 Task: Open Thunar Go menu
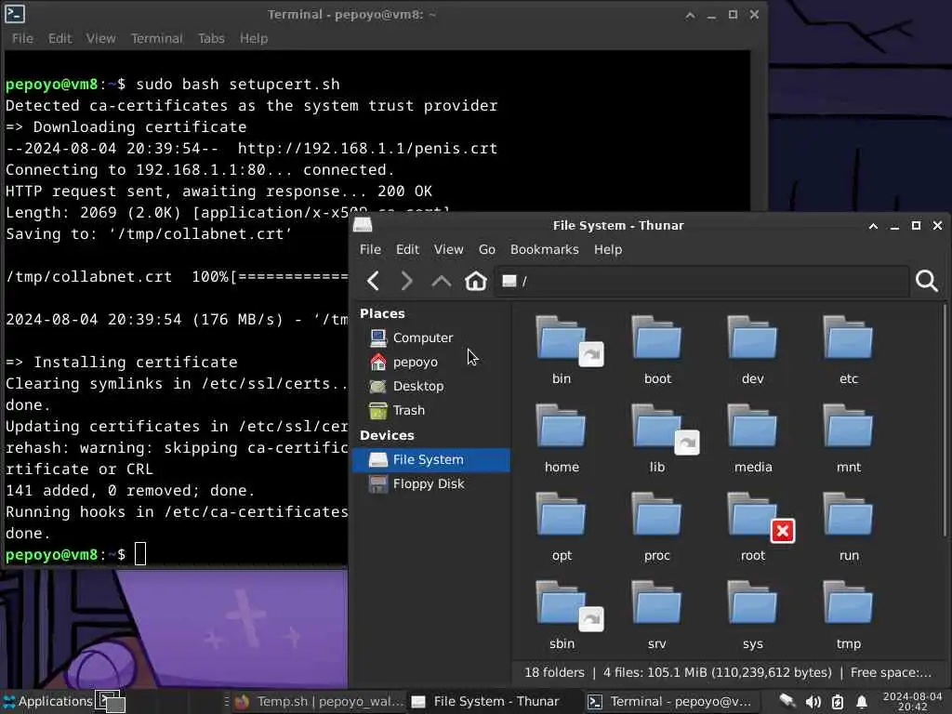click(487, 249)
